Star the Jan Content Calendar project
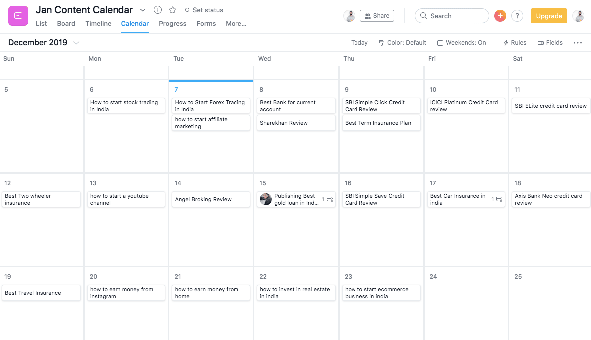This screenshot has height=340, width=591. (x=173, y=10)
